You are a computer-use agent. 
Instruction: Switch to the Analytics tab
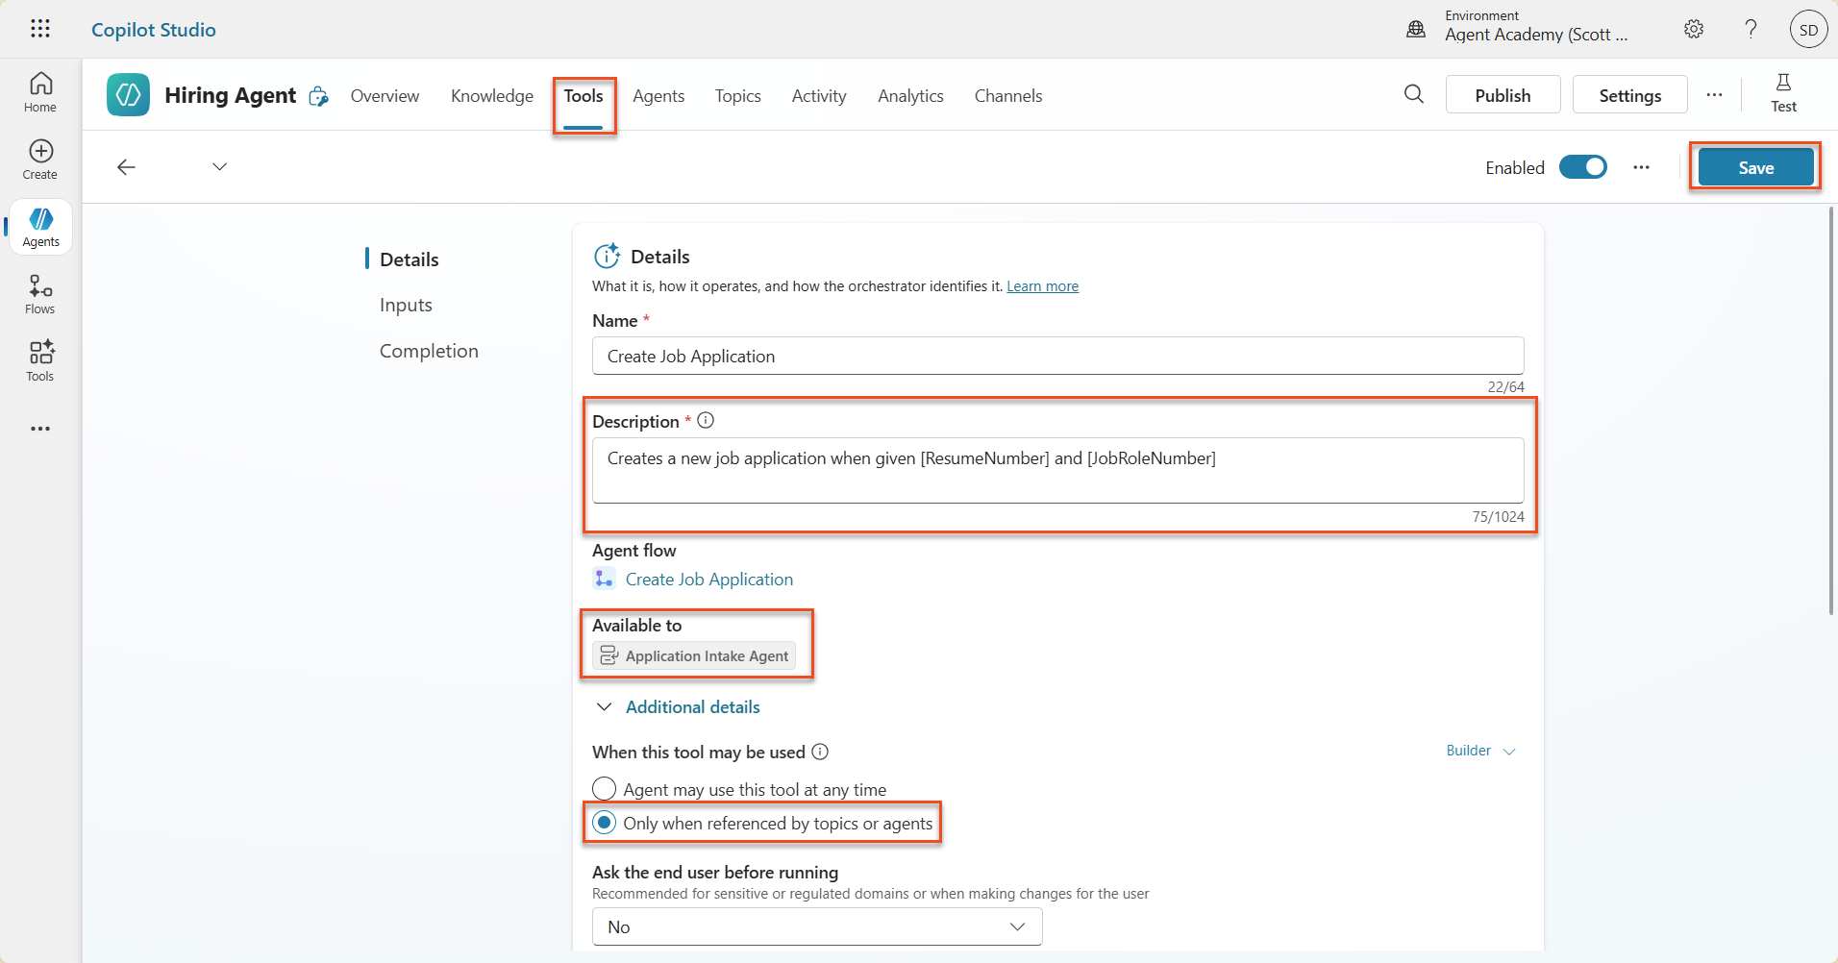coord(910,95)
